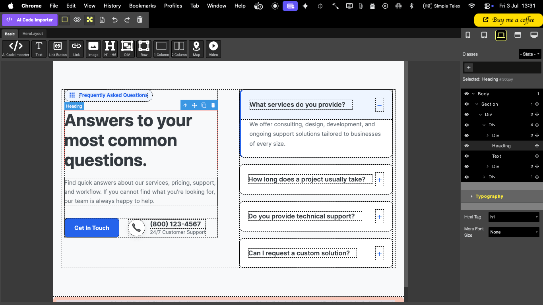Toggle visibility of the Section layer
Viewport: 543px width, 305px height.
[x=467, y=104]
